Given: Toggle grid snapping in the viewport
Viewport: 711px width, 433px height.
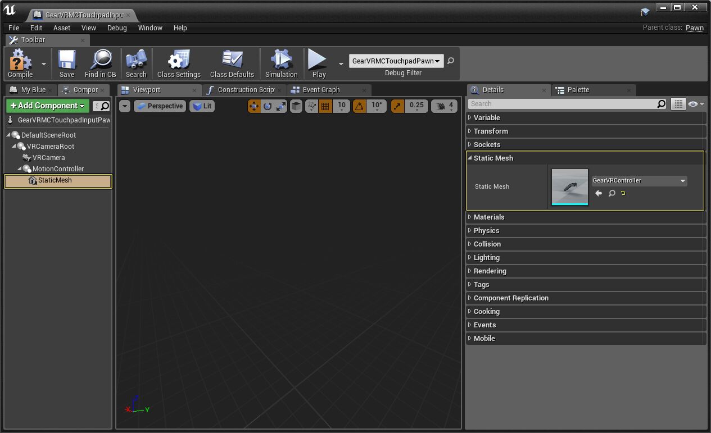Looking at the screenshot, I should point(325,106).
